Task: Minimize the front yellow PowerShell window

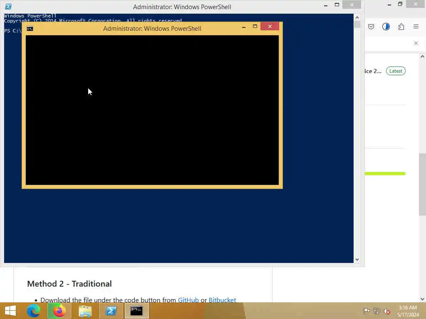Action: [244, 27]
